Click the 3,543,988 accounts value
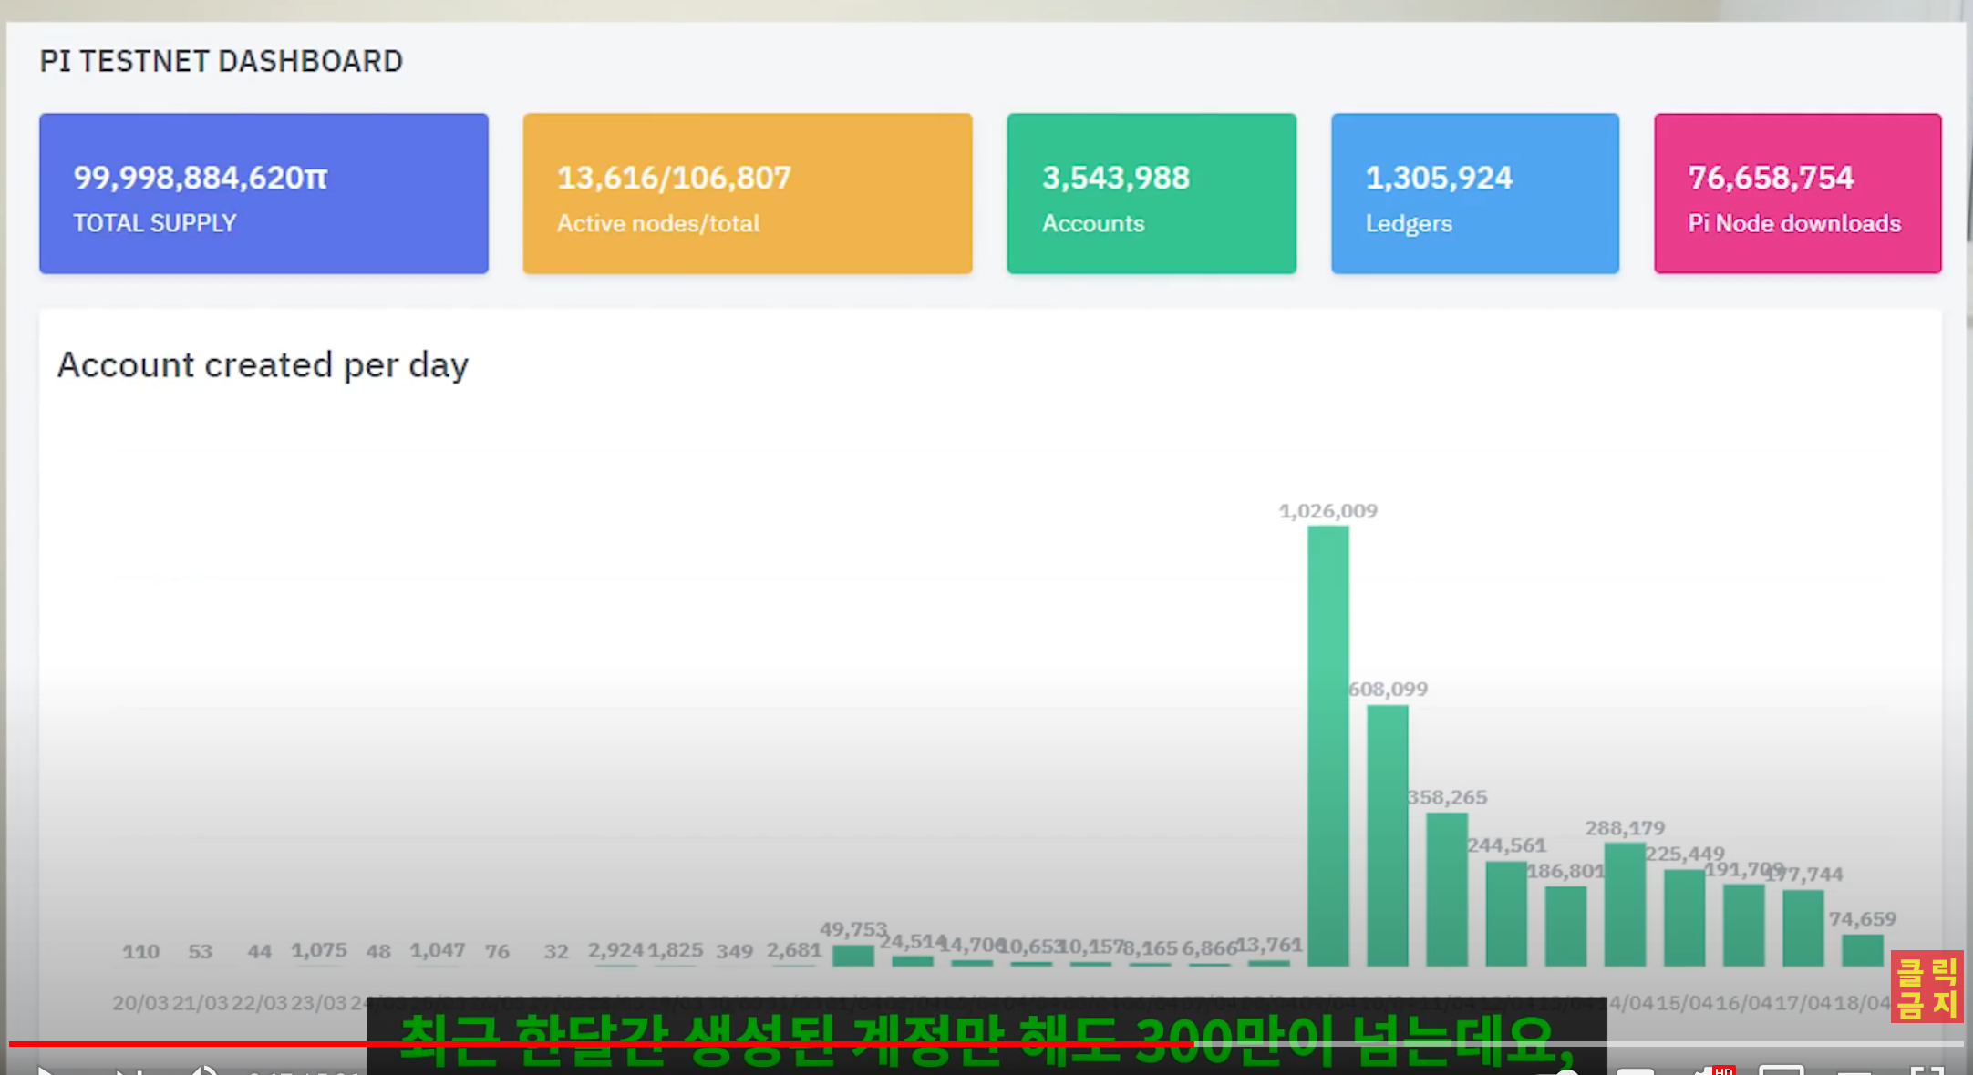 pos(1116,177)
